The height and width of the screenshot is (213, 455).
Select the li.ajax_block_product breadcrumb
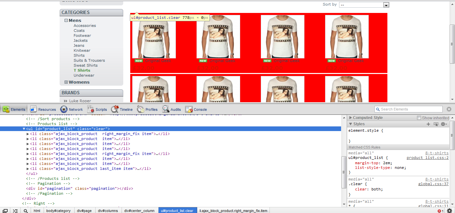[x=233, y=211]
